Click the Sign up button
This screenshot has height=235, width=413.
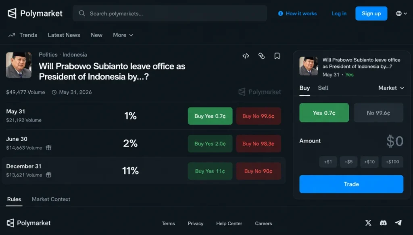tap(371, 13)
